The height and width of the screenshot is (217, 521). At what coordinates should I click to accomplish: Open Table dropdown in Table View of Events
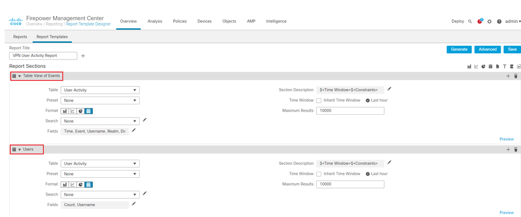pyautogui.click(x=100, y=90)
